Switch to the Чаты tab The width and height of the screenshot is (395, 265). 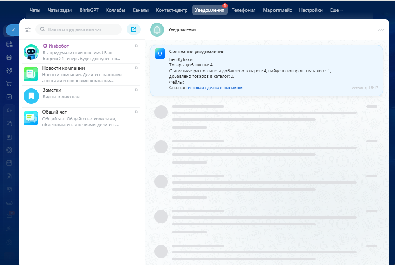pos(35,10)
